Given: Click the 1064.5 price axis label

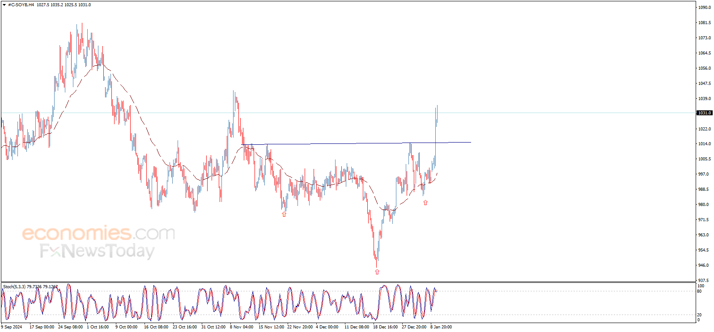Looking at the screenshot, I should [x=705, y=53].
